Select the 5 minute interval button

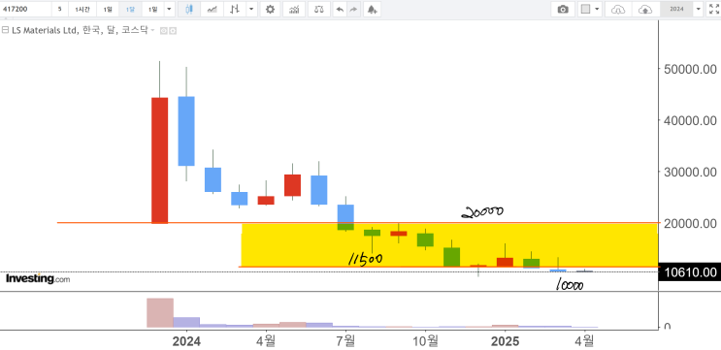60,9
